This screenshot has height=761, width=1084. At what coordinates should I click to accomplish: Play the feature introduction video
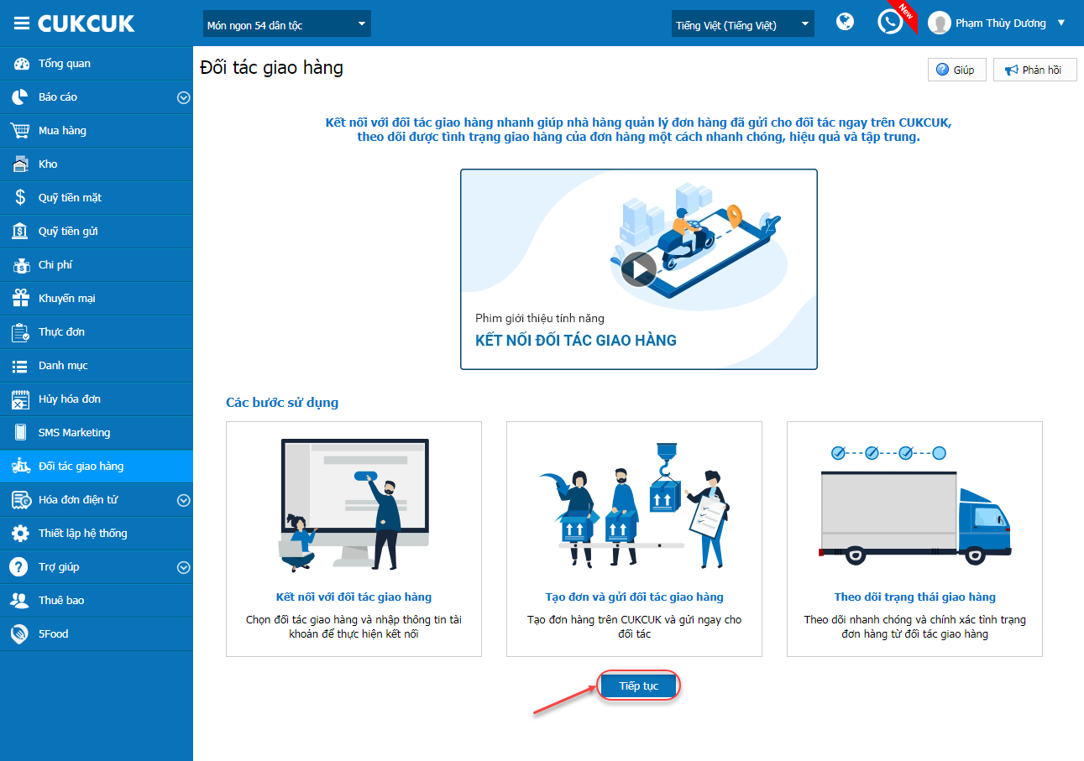click(x=639, y=269)
